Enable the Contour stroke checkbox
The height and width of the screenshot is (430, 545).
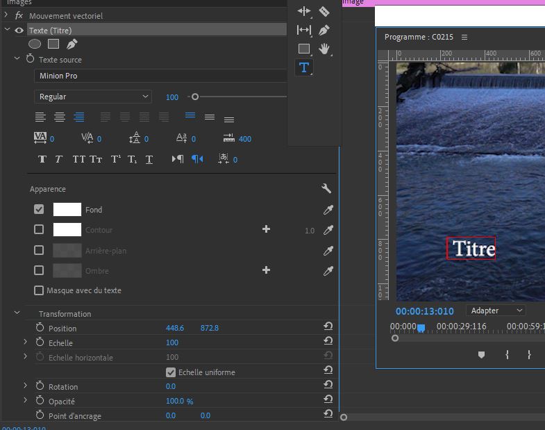39,229
